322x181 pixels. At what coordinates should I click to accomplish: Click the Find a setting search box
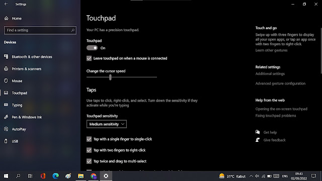tap(40, 30)
